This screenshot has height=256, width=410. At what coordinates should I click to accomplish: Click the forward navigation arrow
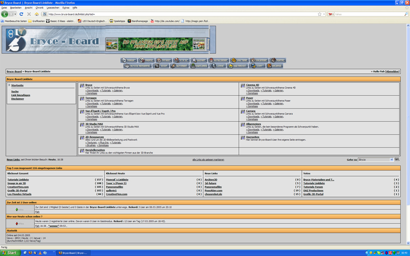[11, 14]
